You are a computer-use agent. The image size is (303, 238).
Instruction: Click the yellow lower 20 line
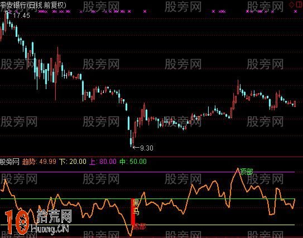coord(147,225)
